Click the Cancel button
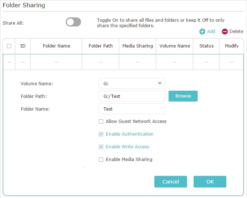Image resolution: width=247 pixels, height=198 pixels. tap(171, 182)
